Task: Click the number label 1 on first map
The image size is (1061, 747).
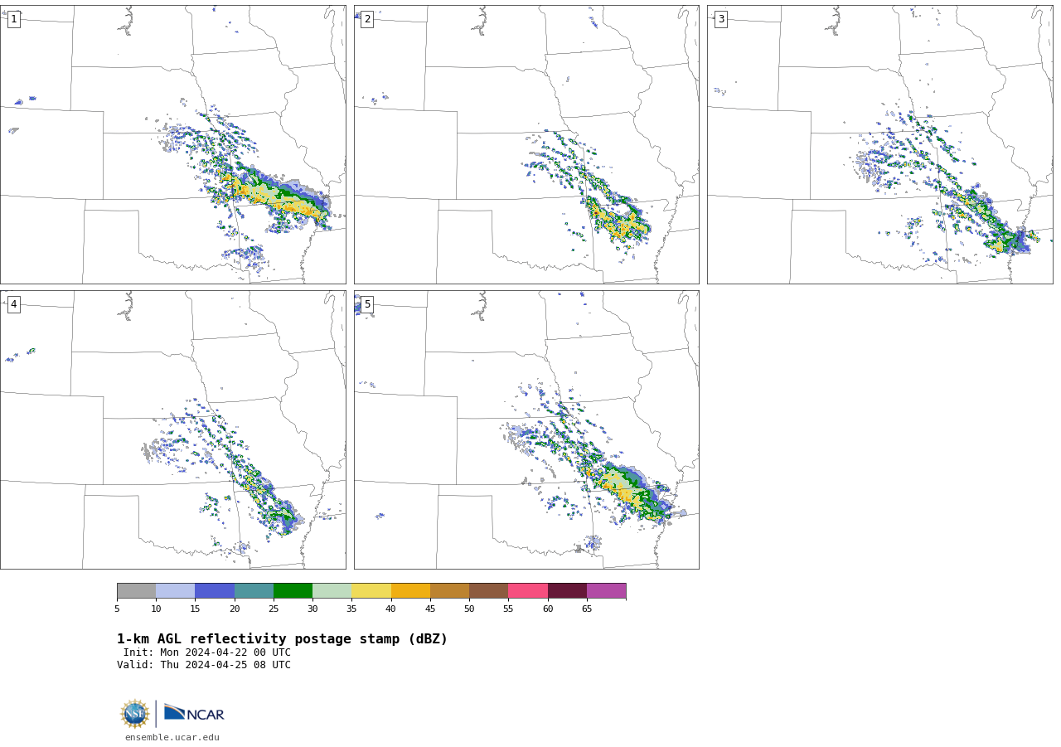Action: click(13, 19)
